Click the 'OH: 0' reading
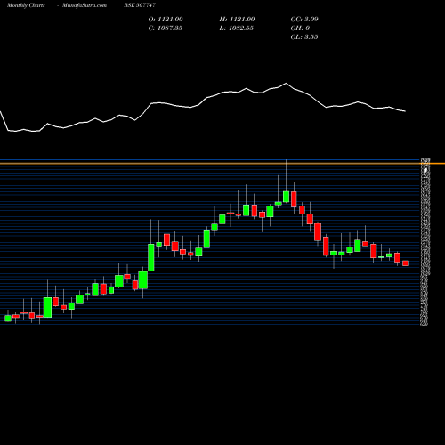The width and height of the screenshot is (445, 445). point(300,28)
